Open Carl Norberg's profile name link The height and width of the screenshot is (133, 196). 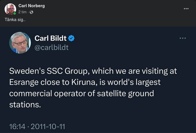pyautogui.click(x=31, y=6)
